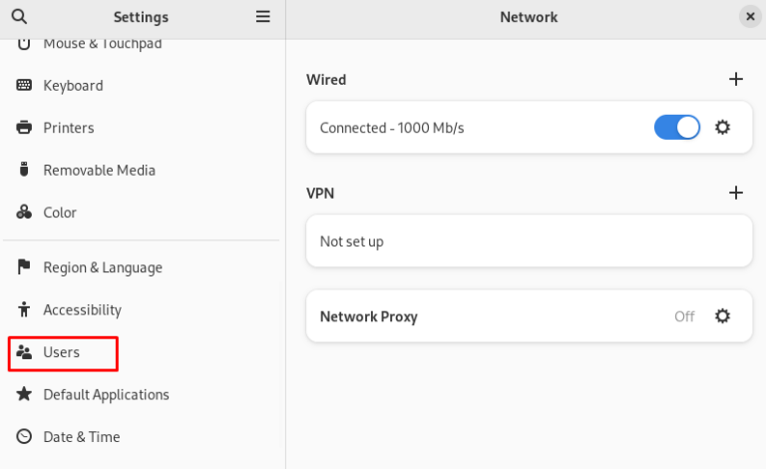Open Wired connection gear settings
Screen dimensions: 766x469
click(723, 128)
